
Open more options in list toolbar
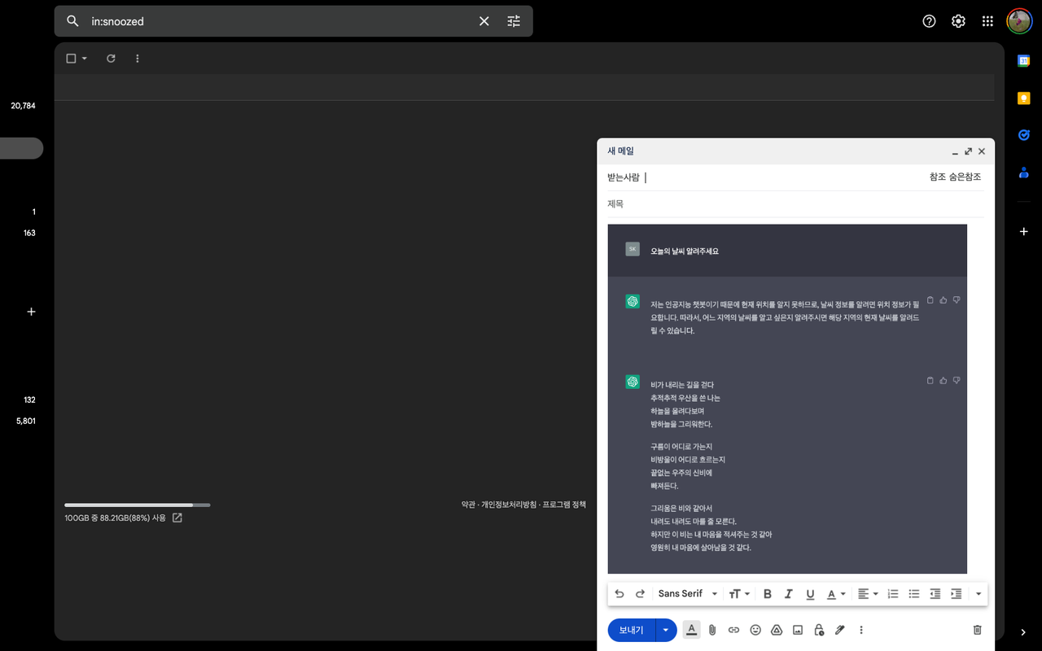click(137, 59)
